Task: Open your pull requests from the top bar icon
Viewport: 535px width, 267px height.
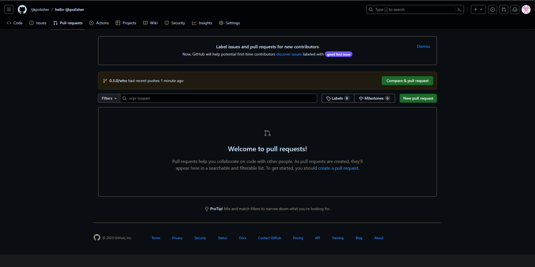Action: pos(504,9)
